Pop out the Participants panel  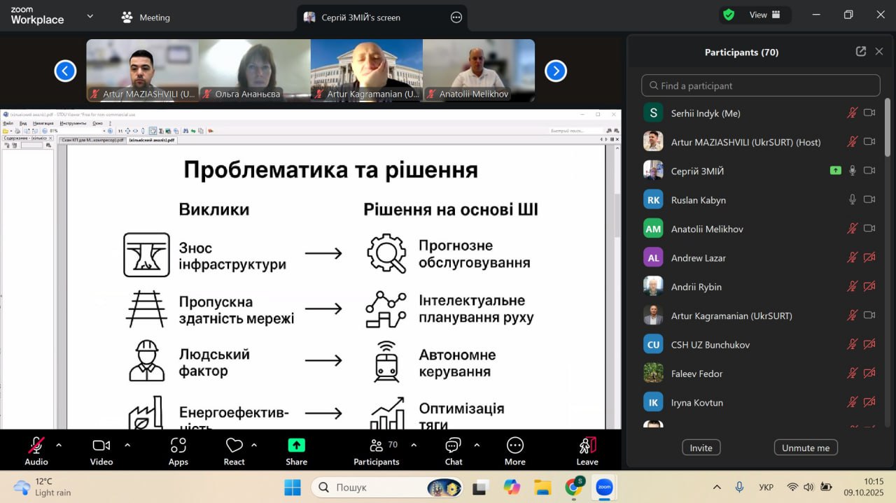860,52
